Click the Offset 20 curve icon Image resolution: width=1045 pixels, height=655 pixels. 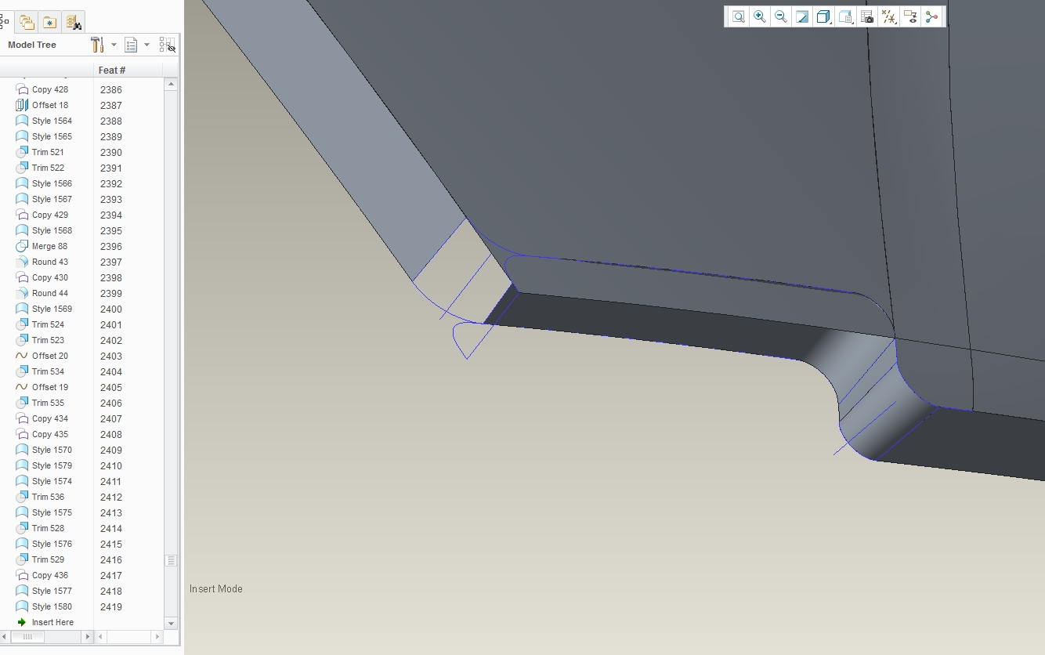coord(22,356)
